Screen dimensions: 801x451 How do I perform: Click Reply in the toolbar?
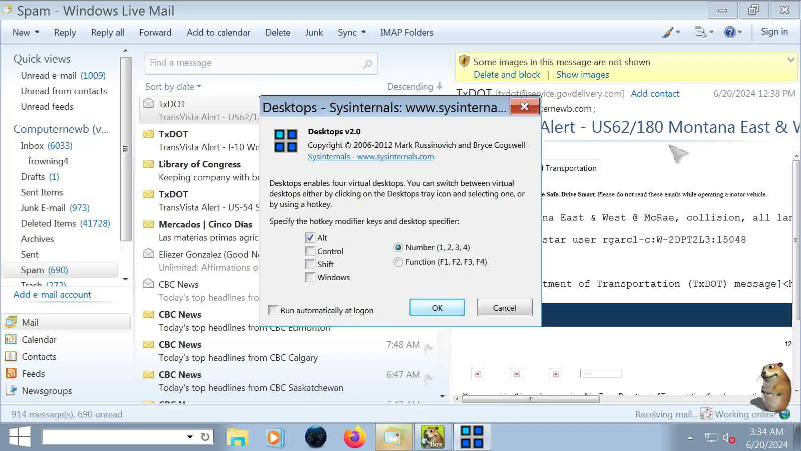65,33
